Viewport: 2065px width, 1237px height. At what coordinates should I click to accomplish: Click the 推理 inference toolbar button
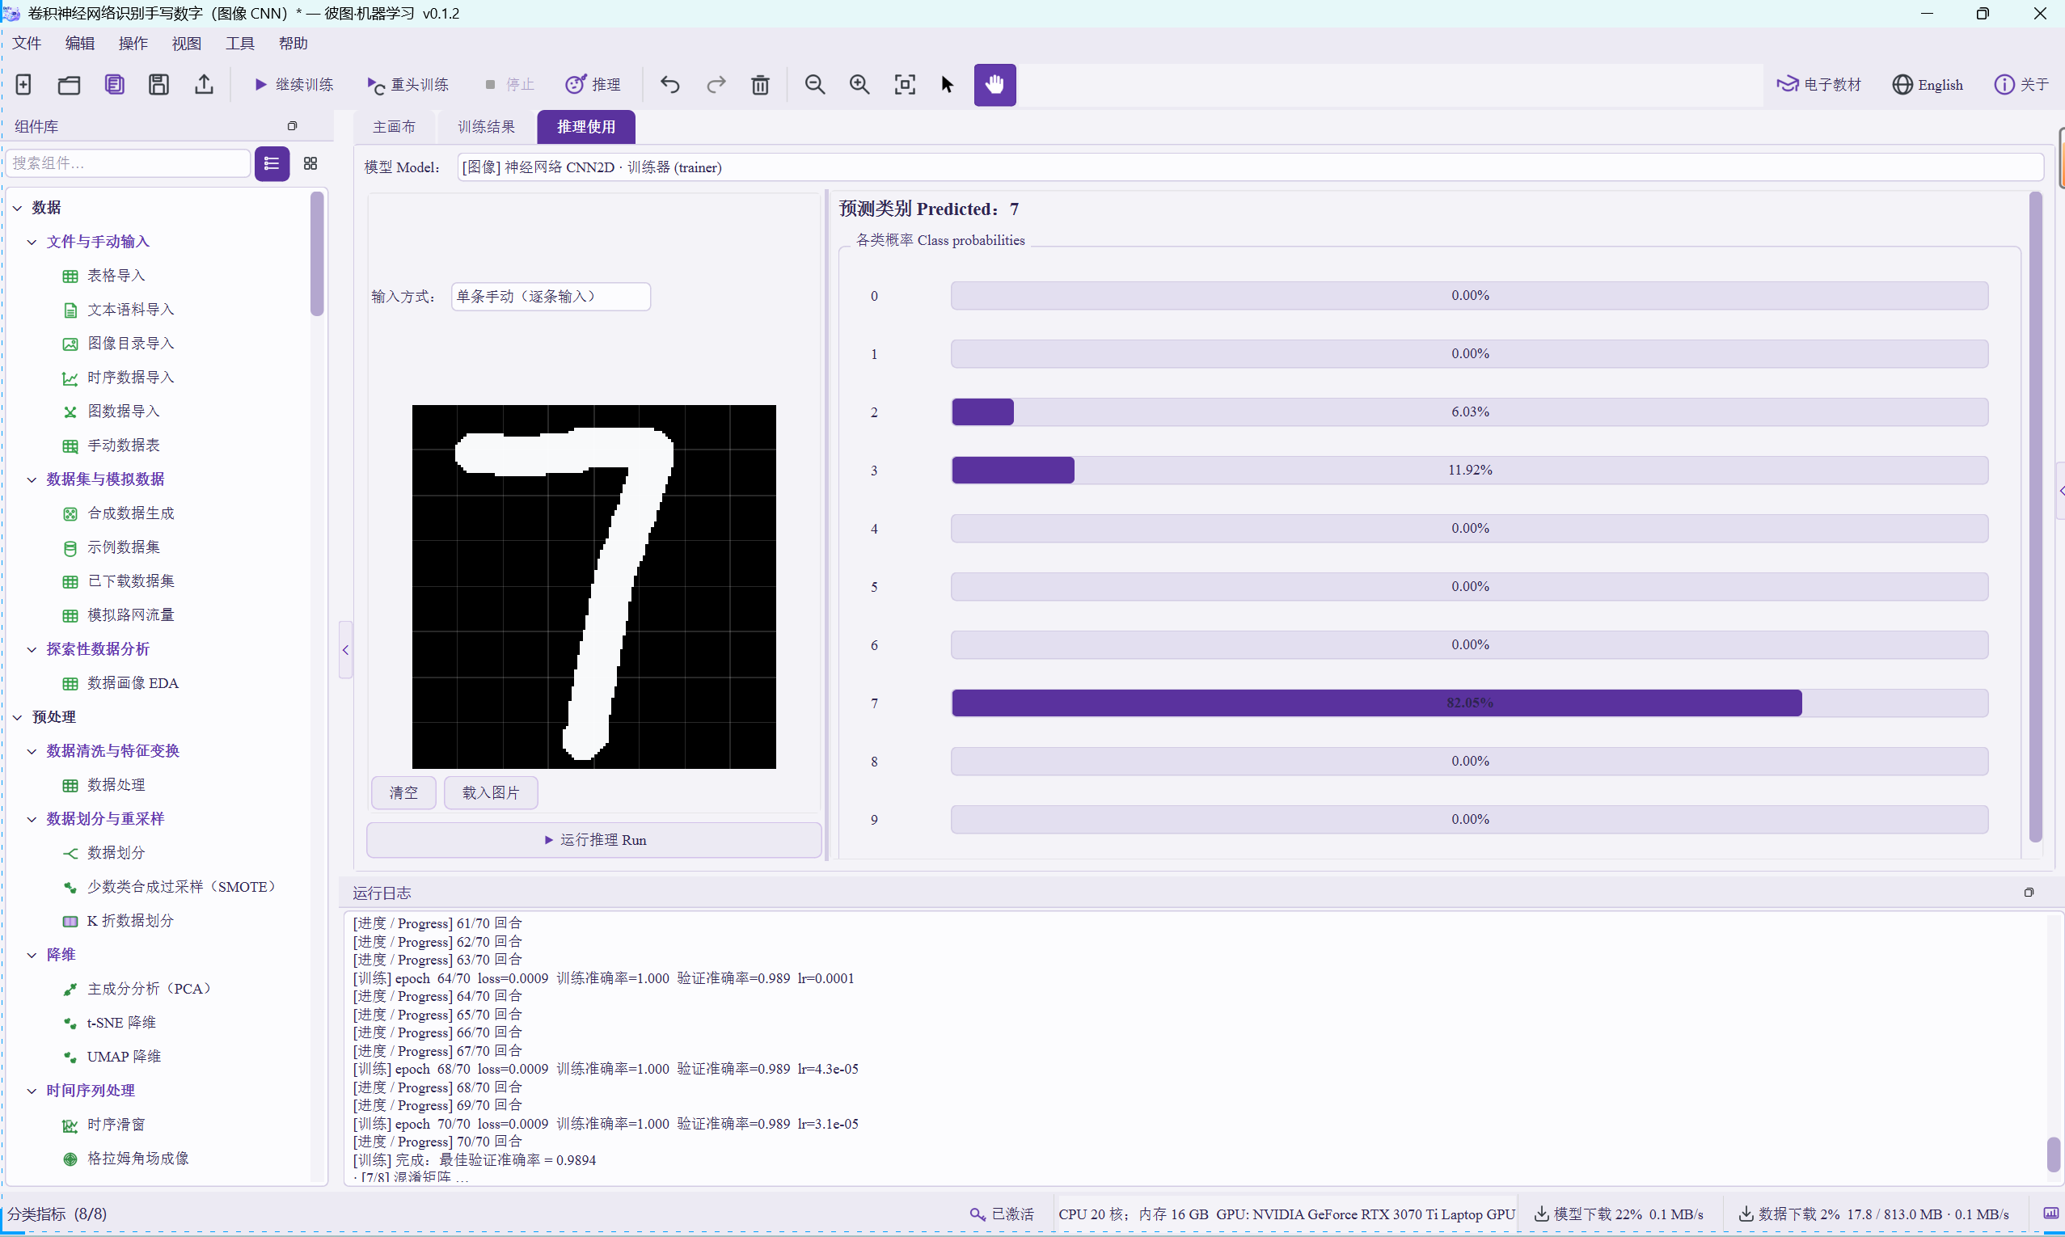click(593, 84)
